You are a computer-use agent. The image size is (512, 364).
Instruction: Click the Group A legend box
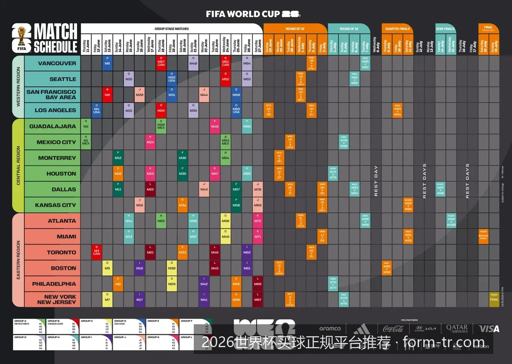[29, 327]
